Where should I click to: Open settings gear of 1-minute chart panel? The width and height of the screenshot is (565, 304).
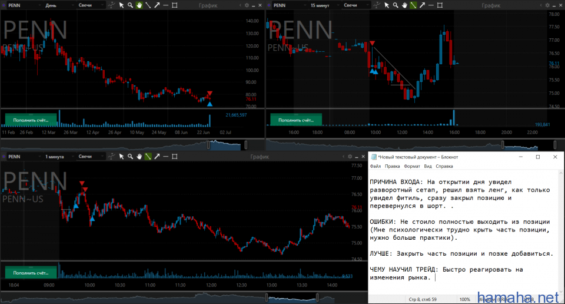(x=350, y=157)
